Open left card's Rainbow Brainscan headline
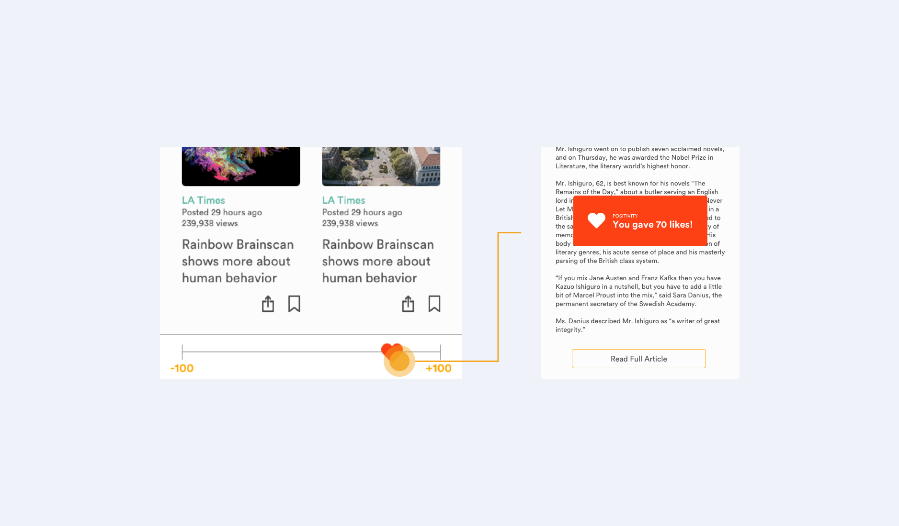Viewport: 899px width, 526px height. point(238,261)
